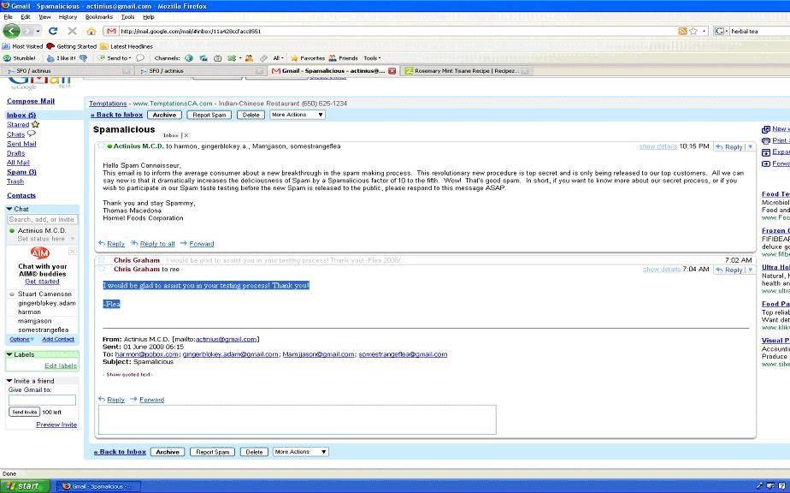Click the Give Gmail to email field
Viewport: 790px width, 493px height.
tap(43, 401)
